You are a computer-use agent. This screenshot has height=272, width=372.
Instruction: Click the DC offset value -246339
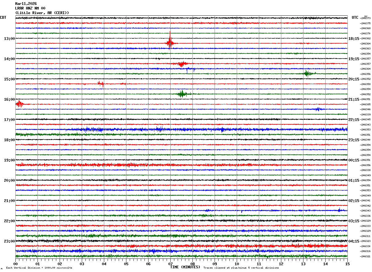pos(365,115)
